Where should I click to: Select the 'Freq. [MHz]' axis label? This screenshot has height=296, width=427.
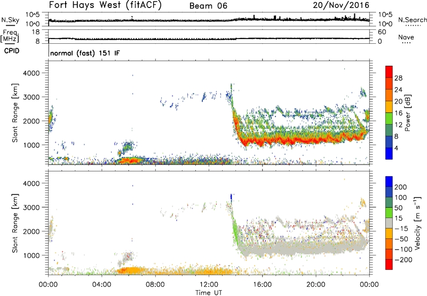[10, 36]
